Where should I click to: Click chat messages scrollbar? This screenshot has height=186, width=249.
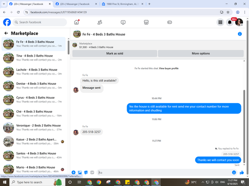244,126
